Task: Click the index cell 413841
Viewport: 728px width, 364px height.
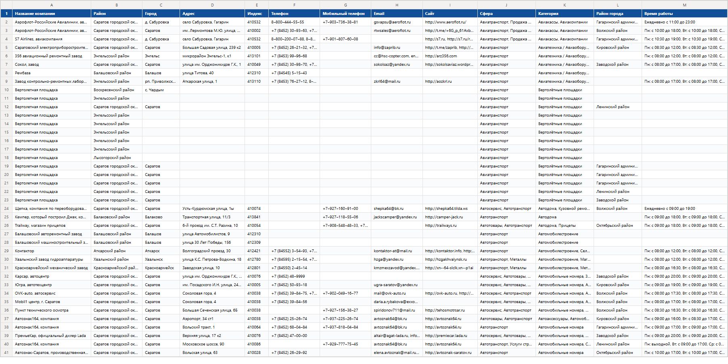Action: click(257, 217)
